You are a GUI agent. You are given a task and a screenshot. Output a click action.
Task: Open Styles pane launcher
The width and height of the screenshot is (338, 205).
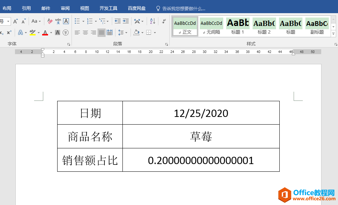coord(336,45)
